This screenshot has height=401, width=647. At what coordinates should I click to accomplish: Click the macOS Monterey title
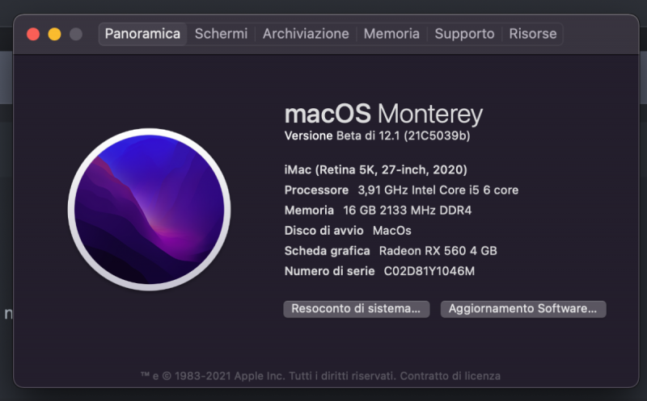(x=383, y=114)
